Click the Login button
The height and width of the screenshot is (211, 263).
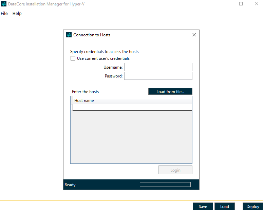[x=175, y=170]
